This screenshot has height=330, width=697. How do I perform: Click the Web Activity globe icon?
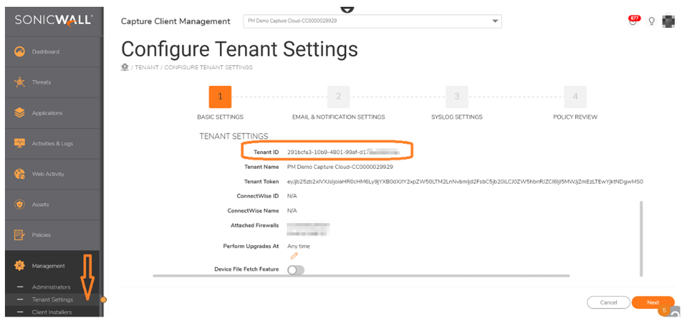tap(19, 174)
